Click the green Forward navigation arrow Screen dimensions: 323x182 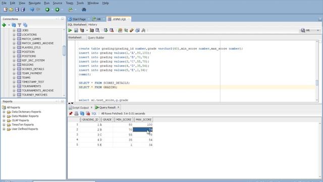(57, 10)
